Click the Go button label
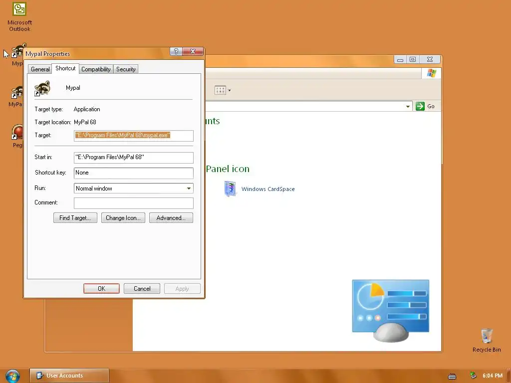Screen dimensions: 511x383 point(431,106)
